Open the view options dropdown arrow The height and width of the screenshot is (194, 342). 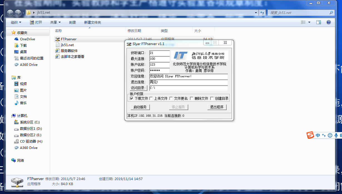tap(309, 22)
